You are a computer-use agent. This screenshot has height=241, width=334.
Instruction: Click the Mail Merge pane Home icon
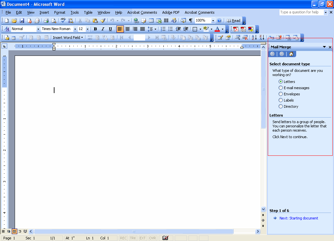pos(291,54)
